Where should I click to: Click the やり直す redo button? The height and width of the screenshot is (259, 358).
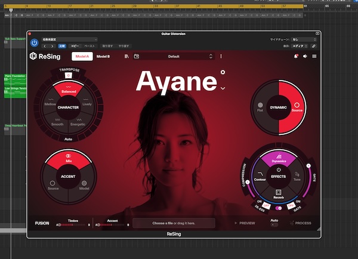(124, 46)
